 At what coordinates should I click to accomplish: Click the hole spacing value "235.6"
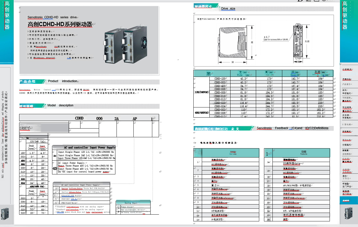320,116
